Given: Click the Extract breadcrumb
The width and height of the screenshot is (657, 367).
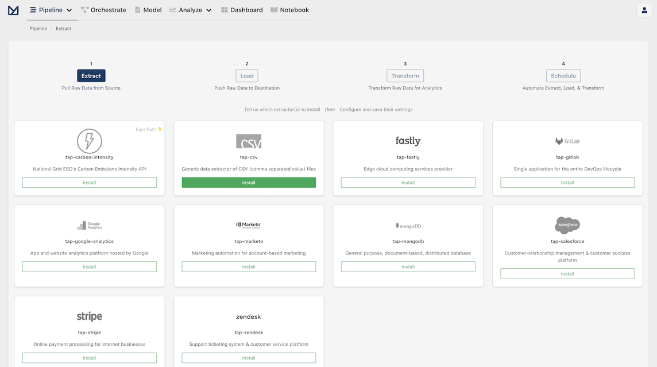Looking at the screenshot, I should pos(63,29).
